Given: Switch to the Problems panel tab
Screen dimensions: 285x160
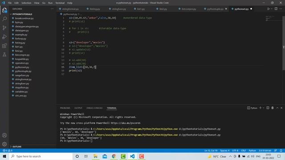Looking at the screenshot, I should pyautogui.click(x=65, y=108).
